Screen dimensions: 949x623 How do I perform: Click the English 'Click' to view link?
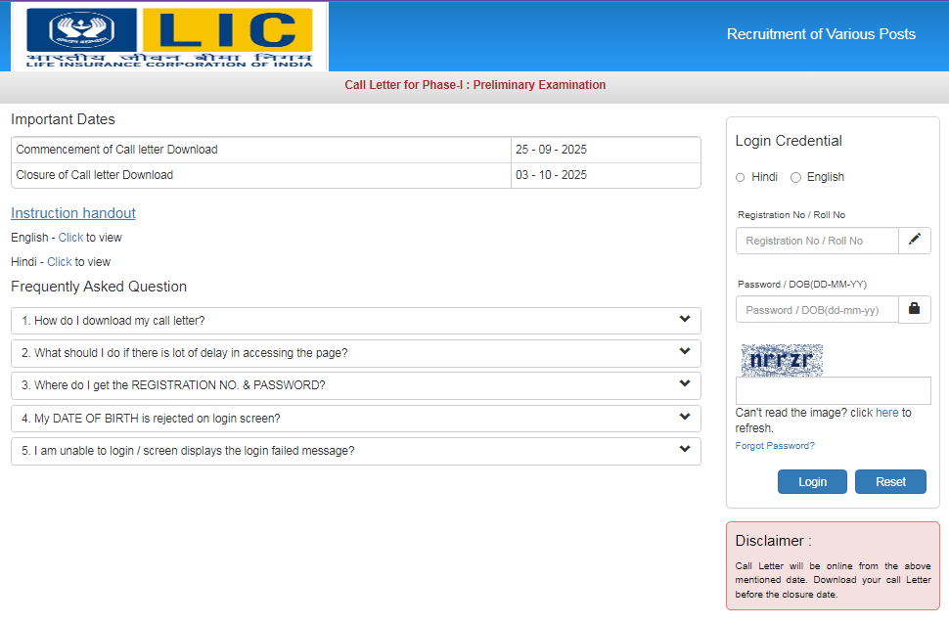(70, 238)
